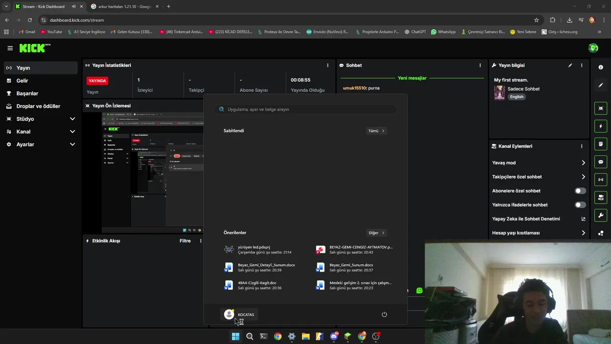Open the WhatsApp bookmark
This screenshot has height=344, width=611.
(x=443, y=32)
